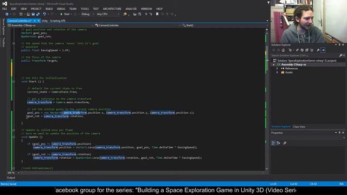The image size is (347, 195).
Task: Switch to the Class View tab
Action: point(299,127)
